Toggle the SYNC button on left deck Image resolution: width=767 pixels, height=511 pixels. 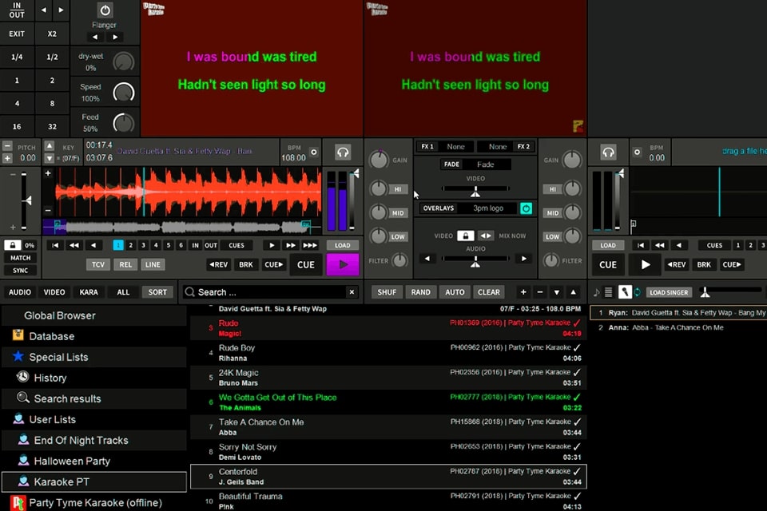20,271
